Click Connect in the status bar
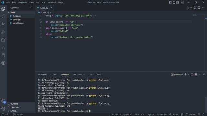Screen dimensions: 207x116 18,115
